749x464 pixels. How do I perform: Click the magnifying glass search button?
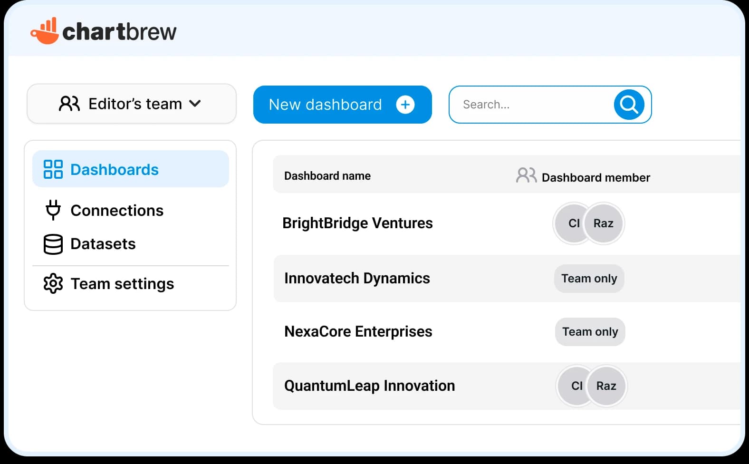point(629,105)
